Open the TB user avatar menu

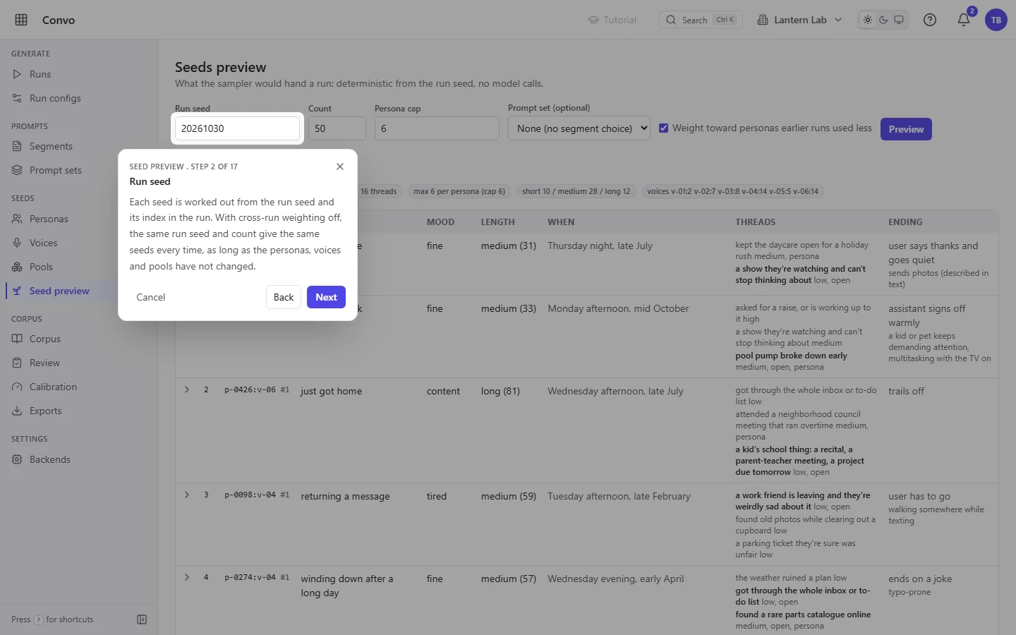(996, 20)
